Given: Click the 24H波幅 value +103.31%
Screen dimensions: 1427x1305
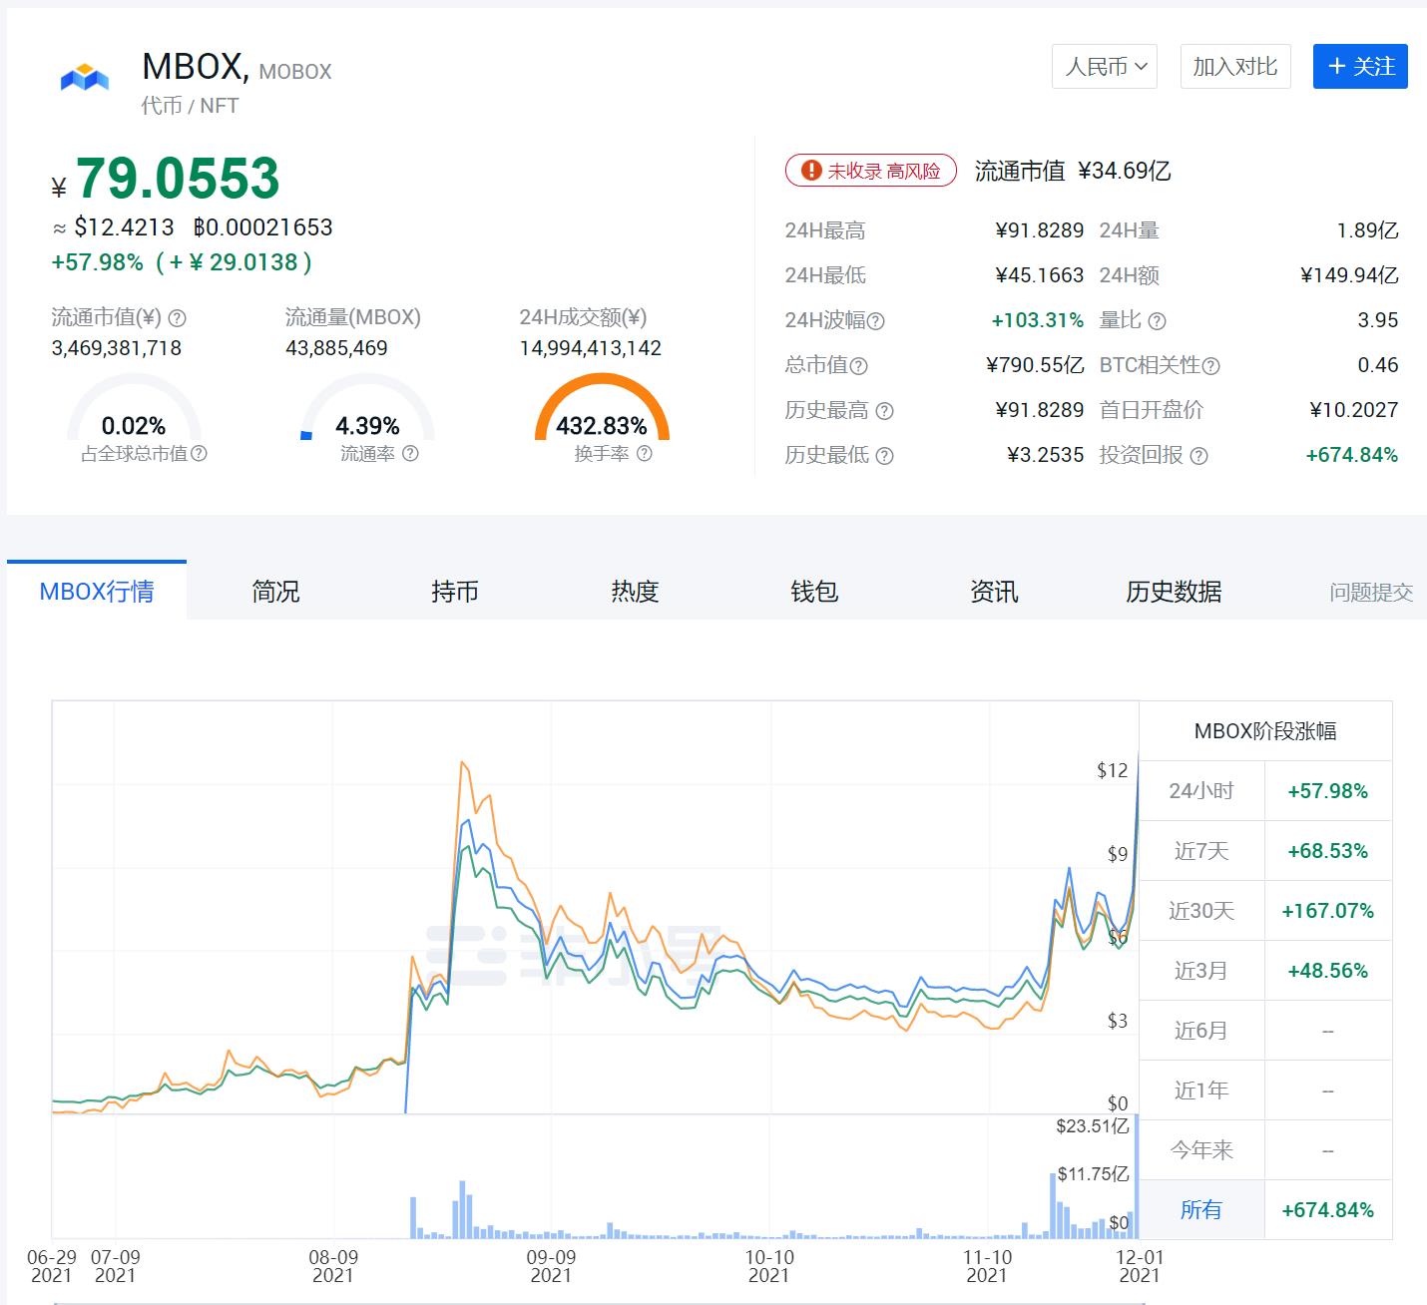Looking at the screenshot, I should pyautogui.click(x=1038, y=320).
